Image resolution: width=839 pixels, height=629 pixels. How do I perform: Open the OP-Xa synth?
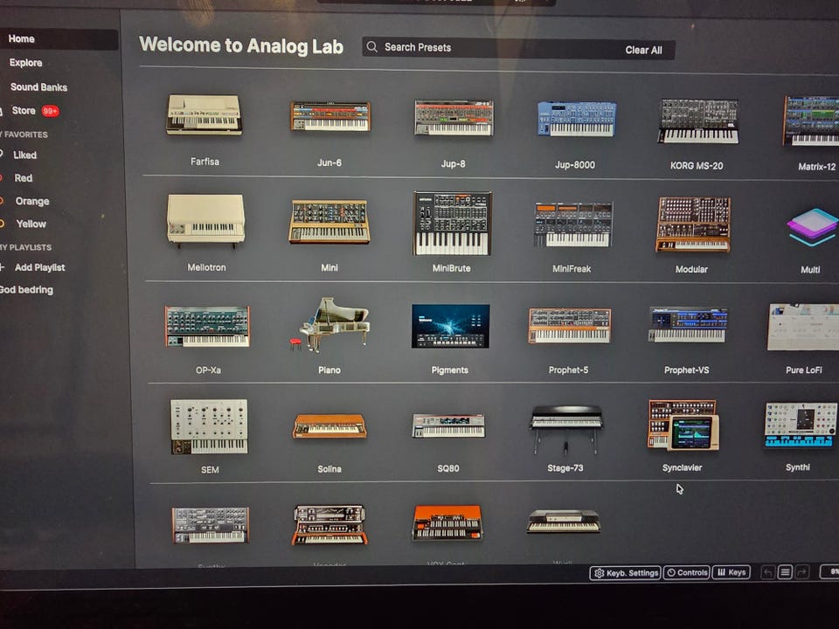point(207,326)
